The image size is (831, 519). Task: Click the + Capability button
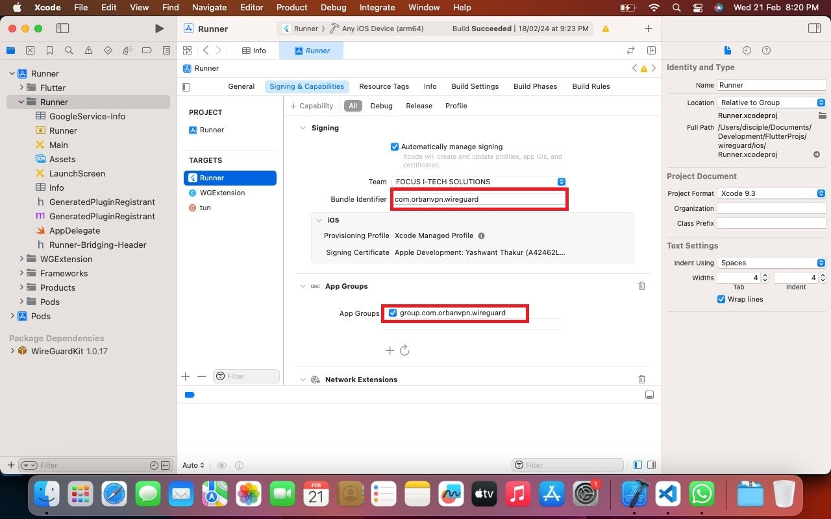312,106
